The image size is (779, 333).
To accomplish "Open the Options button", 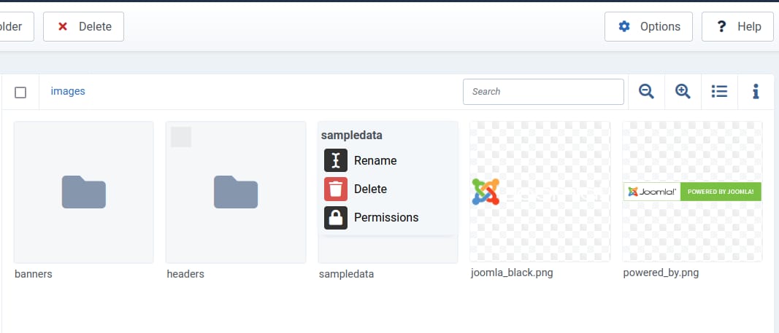I will coord(648,27).
